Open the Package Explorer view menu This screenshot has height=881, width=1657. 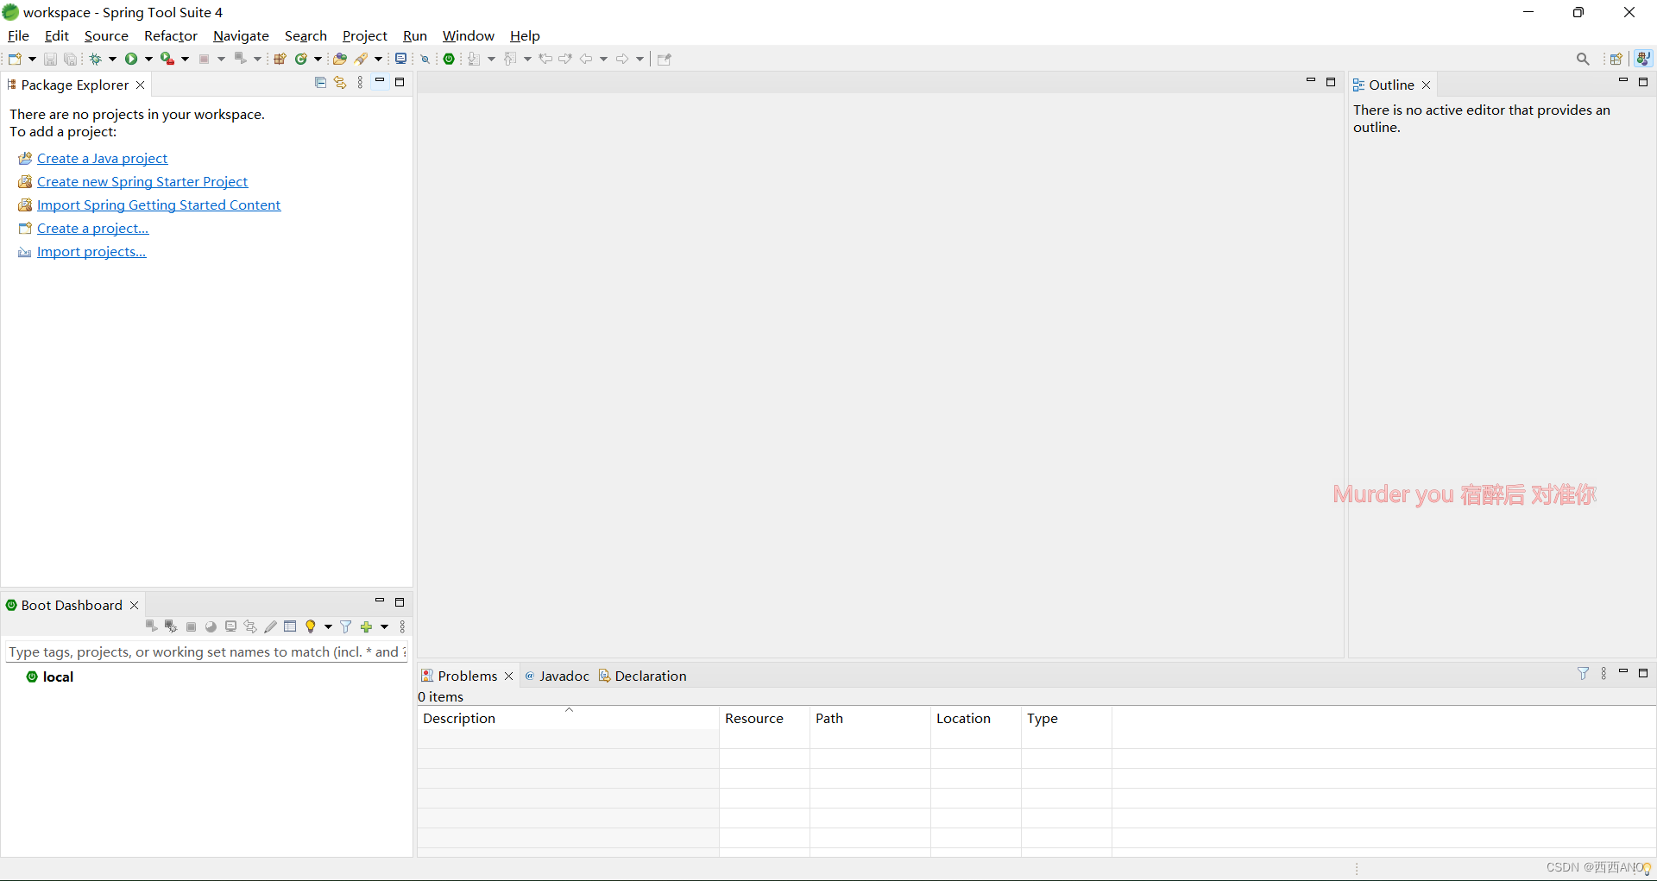pos(360,82)
